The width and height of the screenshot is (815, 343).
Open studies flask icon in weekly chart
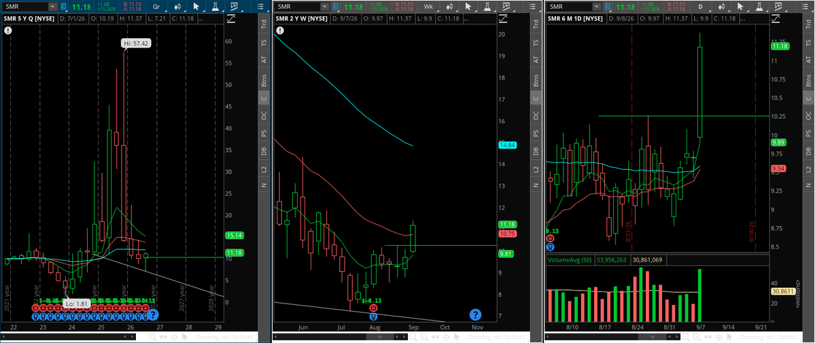point(487,7)
